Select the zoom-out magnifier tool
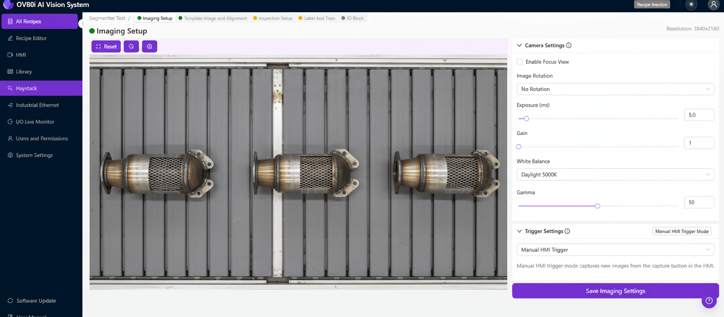Viewport: 724px width, 317px height. tap(131, 46)
